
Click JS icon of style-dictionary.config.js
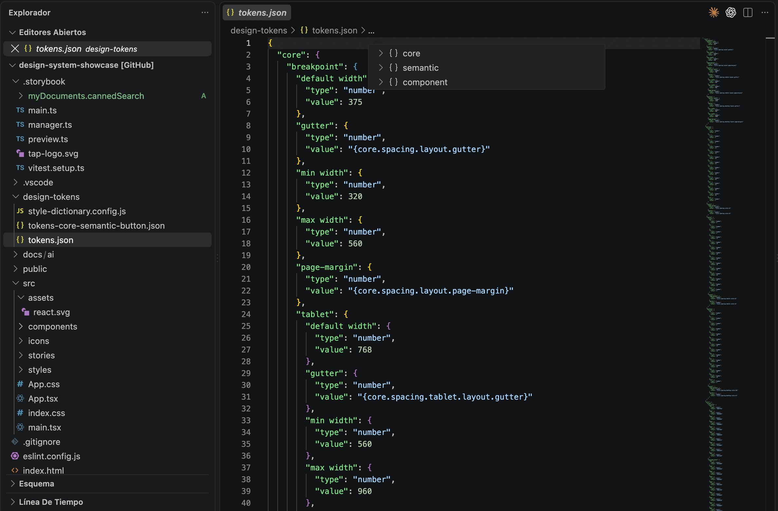[x=20, y=211]
